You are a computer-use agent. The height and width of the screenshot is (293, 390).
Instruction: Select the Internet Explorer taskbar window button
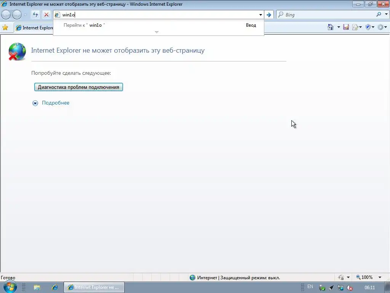(94, 287)
